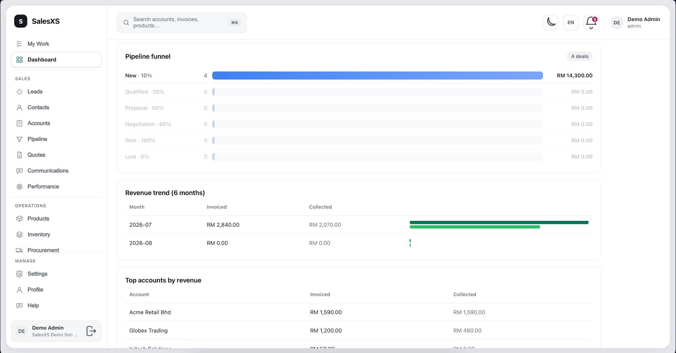The image size is (676, 353).
Task: Click the Profile person icon
Action: [19, 290]
